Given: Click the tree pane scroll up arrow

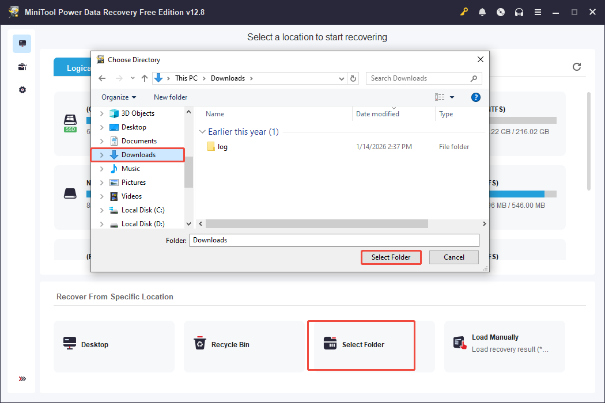Looking at the screenshot, I should [188, 112].
